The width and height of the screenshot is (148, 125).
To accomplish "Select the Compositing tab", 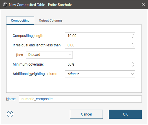I will point(20,20).
